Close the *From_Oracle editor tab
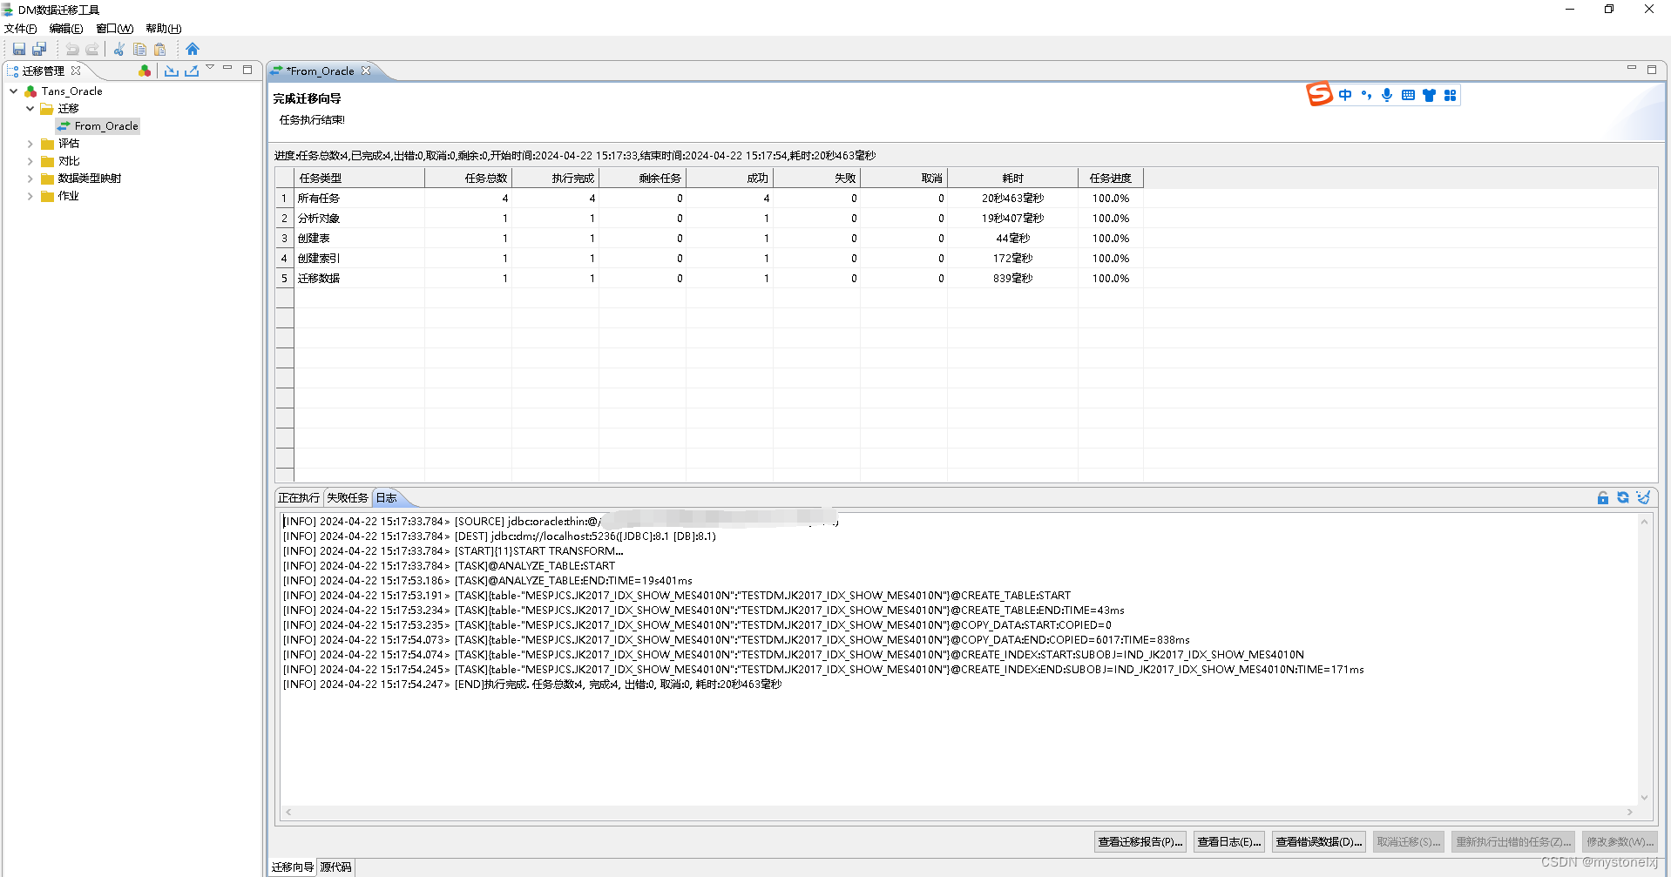This screenshot has width=1671, height=877. (x=366, y=71)
